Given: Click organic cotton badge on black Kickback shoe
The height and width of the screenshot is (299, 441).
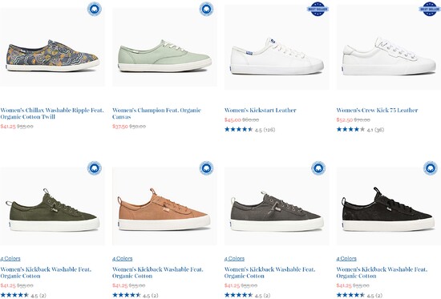Looking at the screenshot, I should tap(431, 168).
